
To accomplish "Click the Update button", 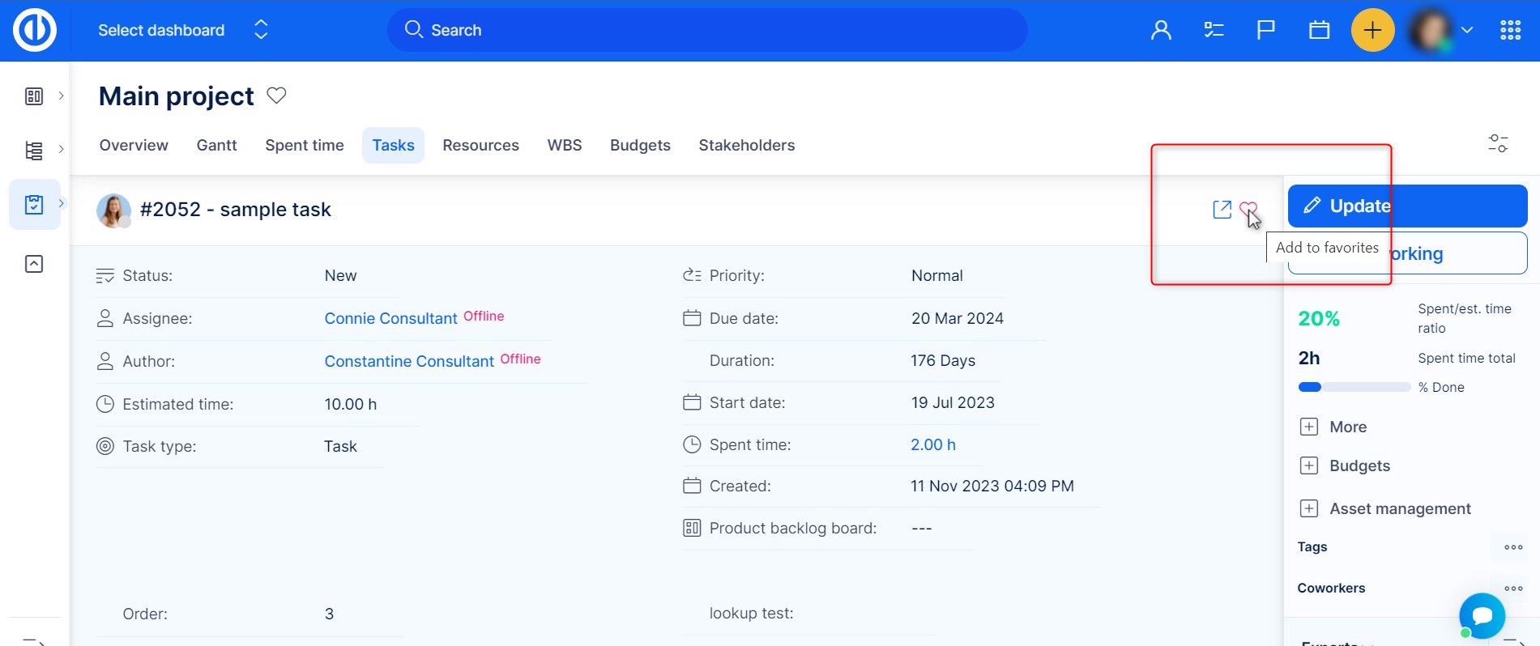I will pyautogui.click(x=1406, y=206).
